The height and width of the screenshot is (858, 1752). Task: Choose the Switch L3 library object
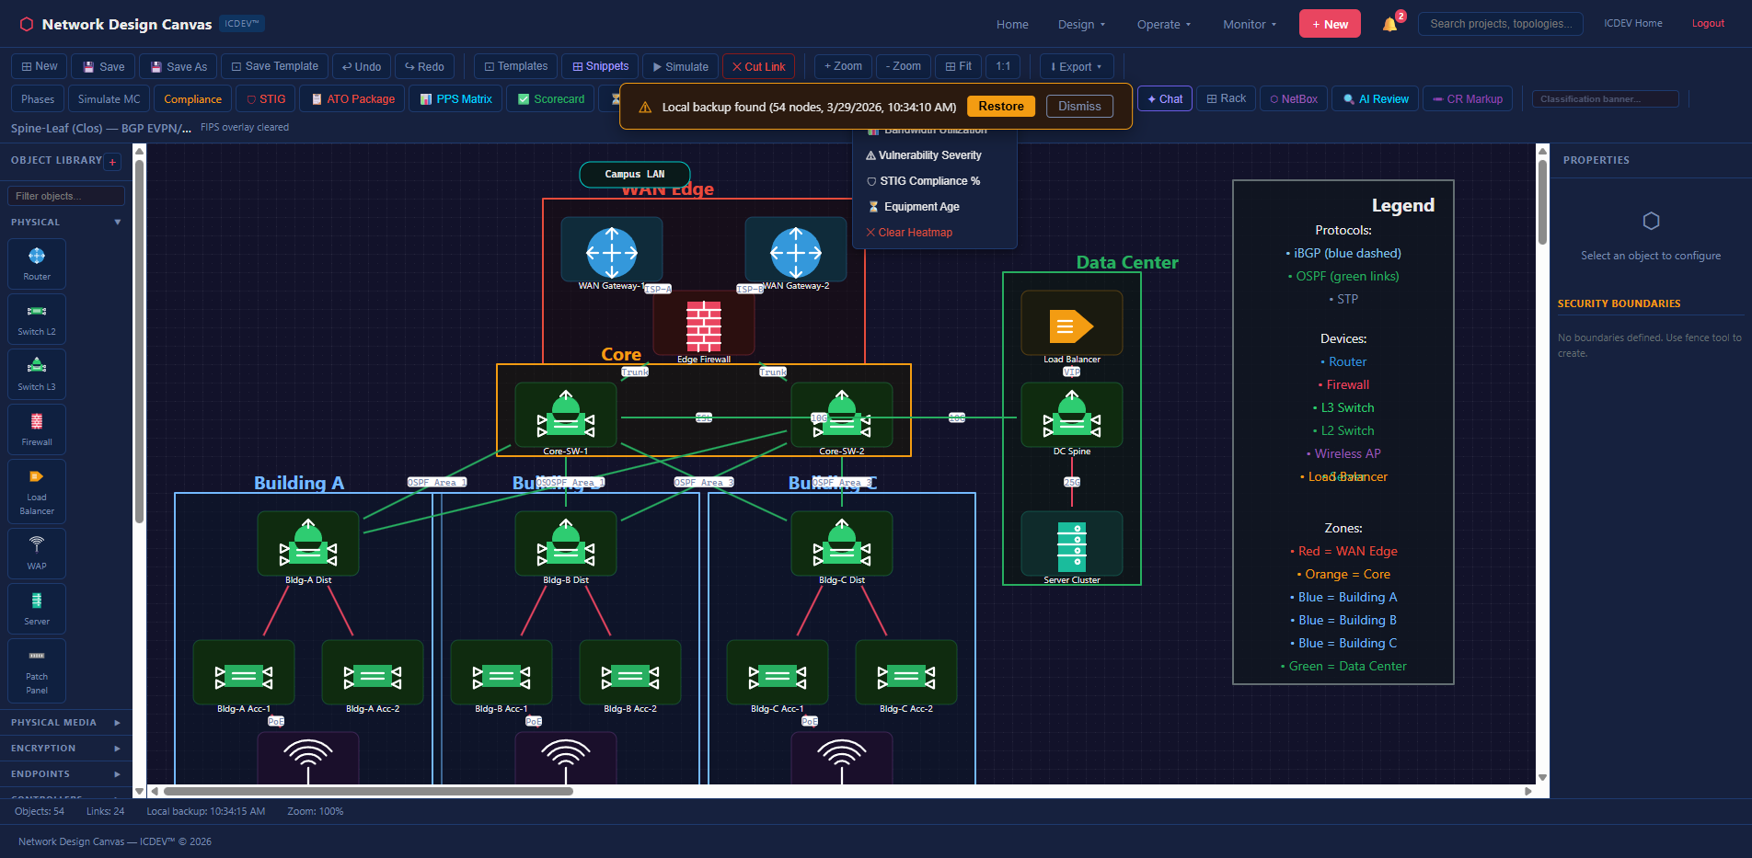[x=37, y=373]
